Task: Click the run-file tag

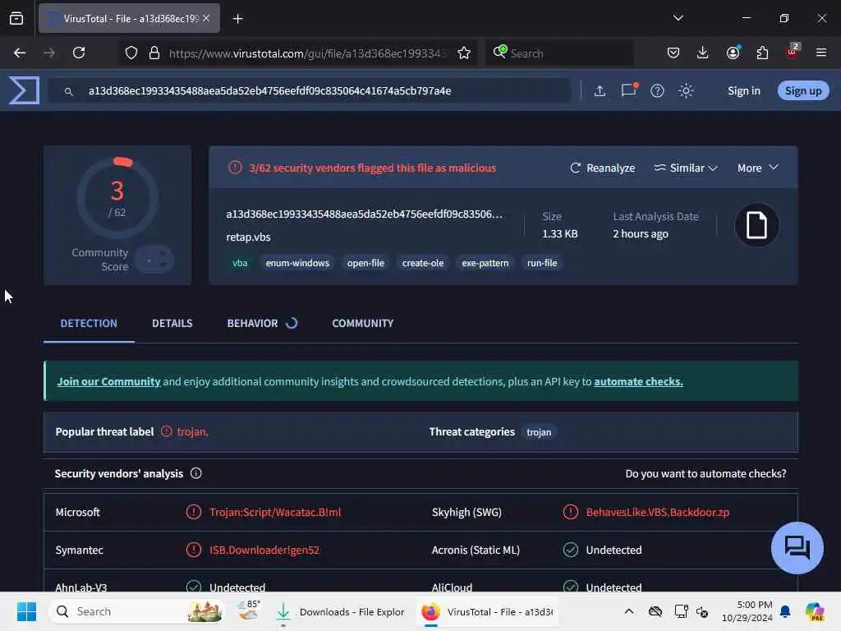Action: tap(542, 263)
